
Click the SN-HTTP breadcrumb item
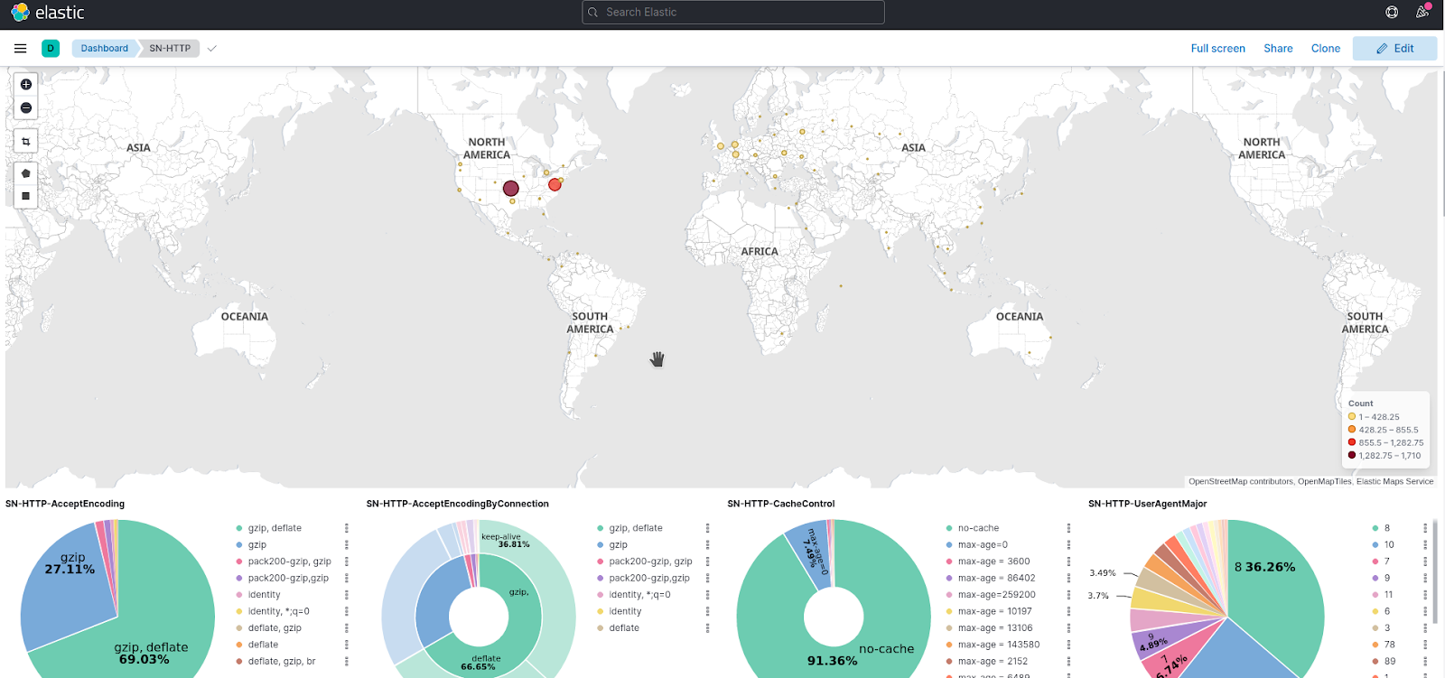click(170, 49)
